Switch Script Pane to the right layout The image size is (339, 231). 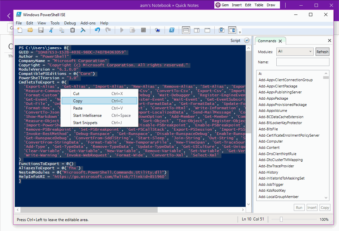[197, 30]
